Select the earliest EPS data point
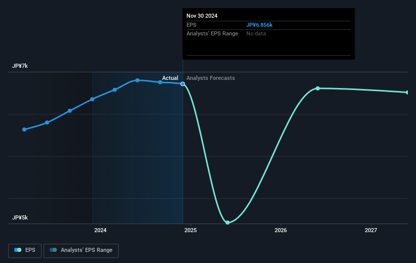This screenshot has width=416, height=263. (24, 129)
